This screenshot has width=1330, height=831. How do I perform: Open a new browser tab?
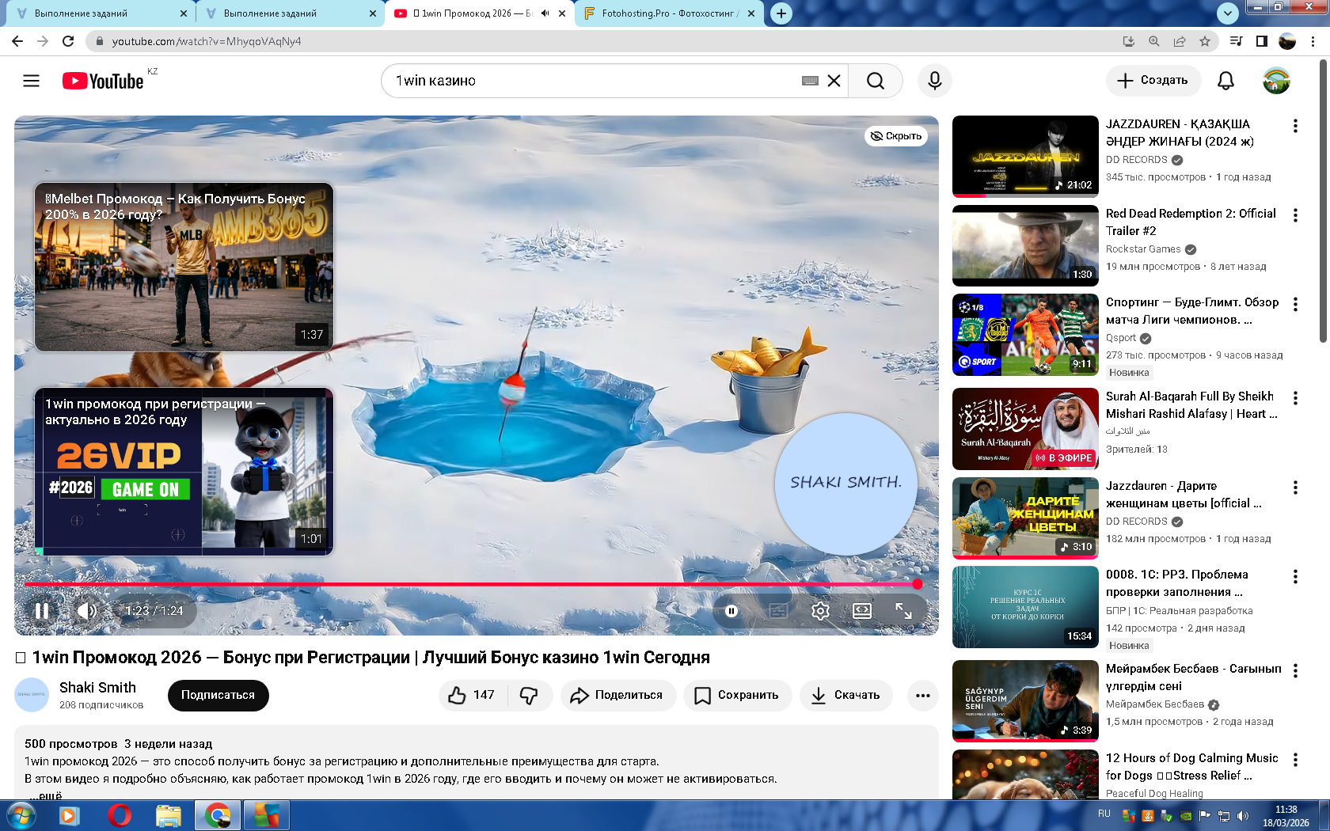(x=781, y=13)
